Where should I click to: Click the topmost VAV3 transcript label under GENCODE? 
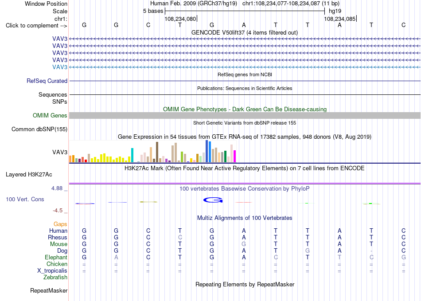pos(60,39)
